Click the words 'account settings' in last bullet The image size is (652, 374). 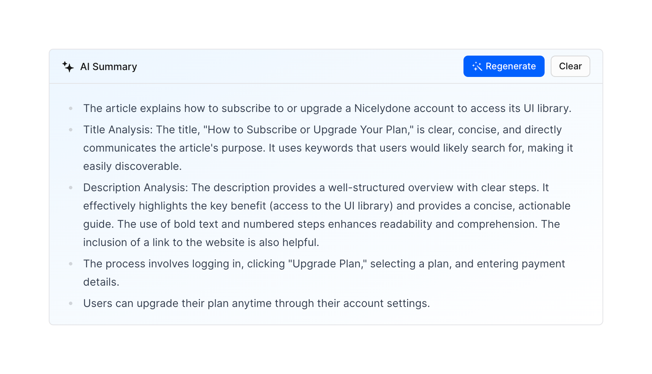(385, 304)
